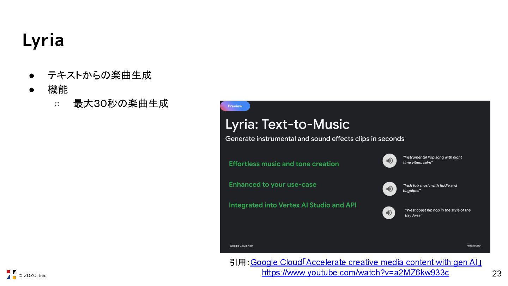Click Integrated into Vertex AI Studio and API
Screen dimensions: 508x286
(292, 205)
